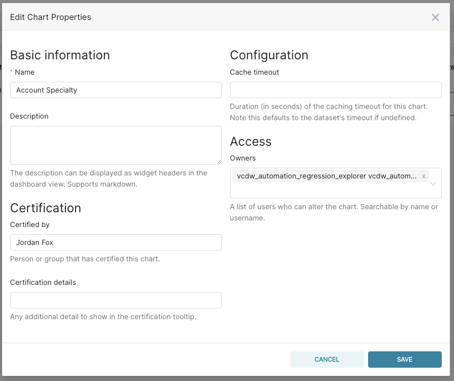Click the Owners label under Access

coord(243,159)
